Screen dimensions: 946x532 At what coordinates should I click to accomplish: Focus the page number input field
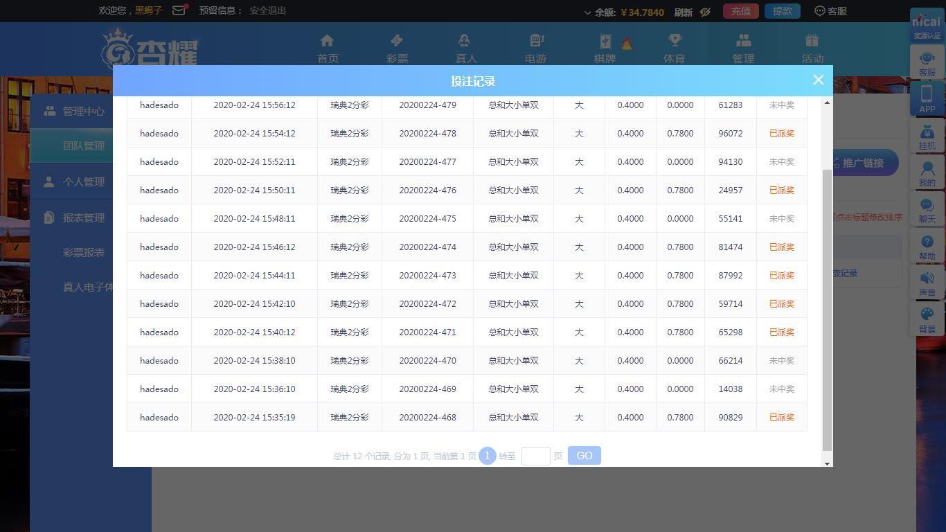(535, 456)
